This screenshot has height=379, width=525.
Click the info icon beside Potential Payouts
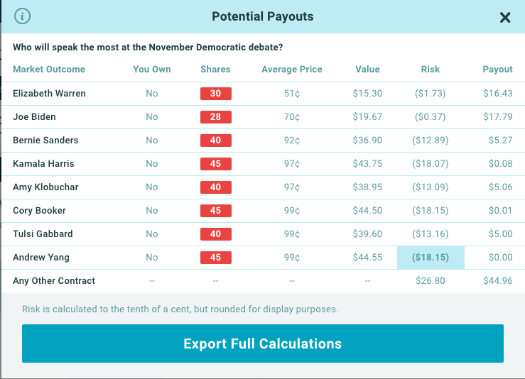tap(23, 16)
